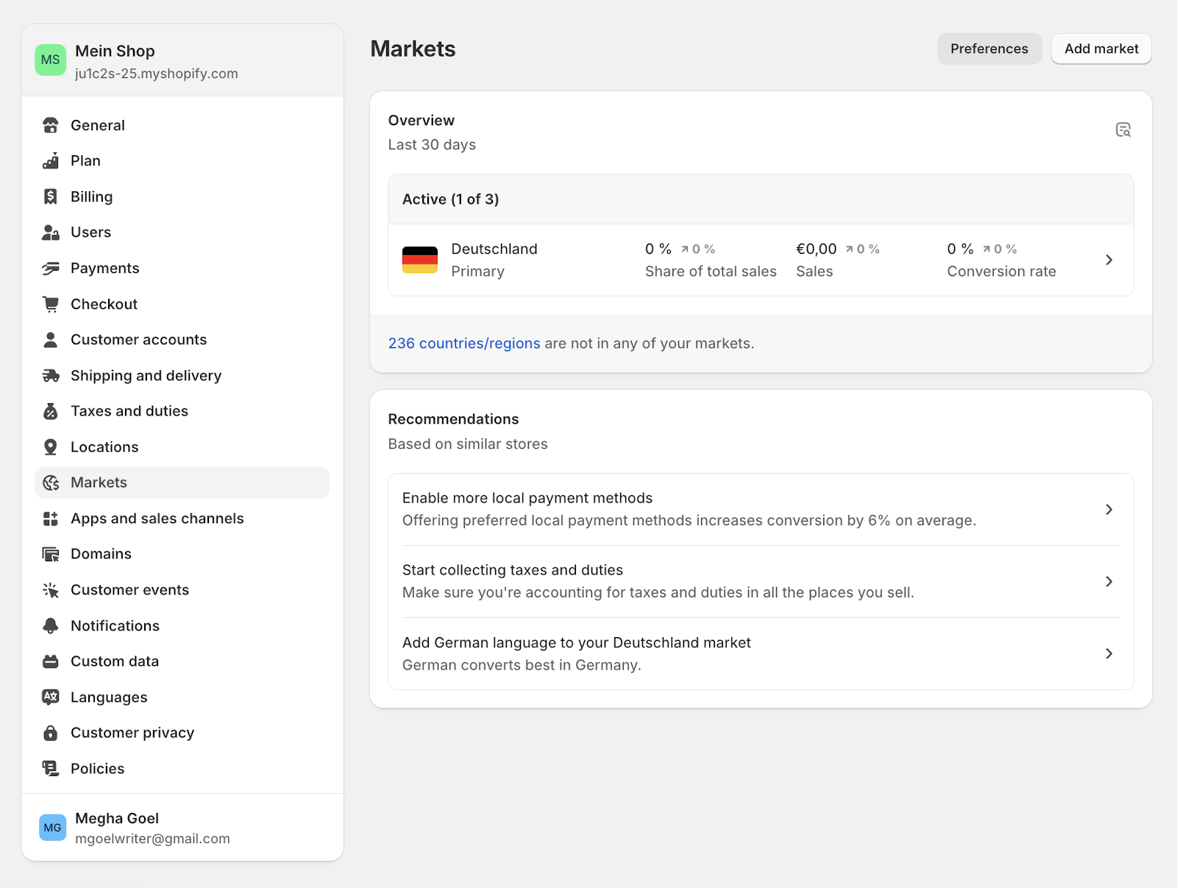Image resolution: width=1177 pixels, height=888 pixels.
Task: Expand the Deutschland market row chevron
Action: (1109, 260)
